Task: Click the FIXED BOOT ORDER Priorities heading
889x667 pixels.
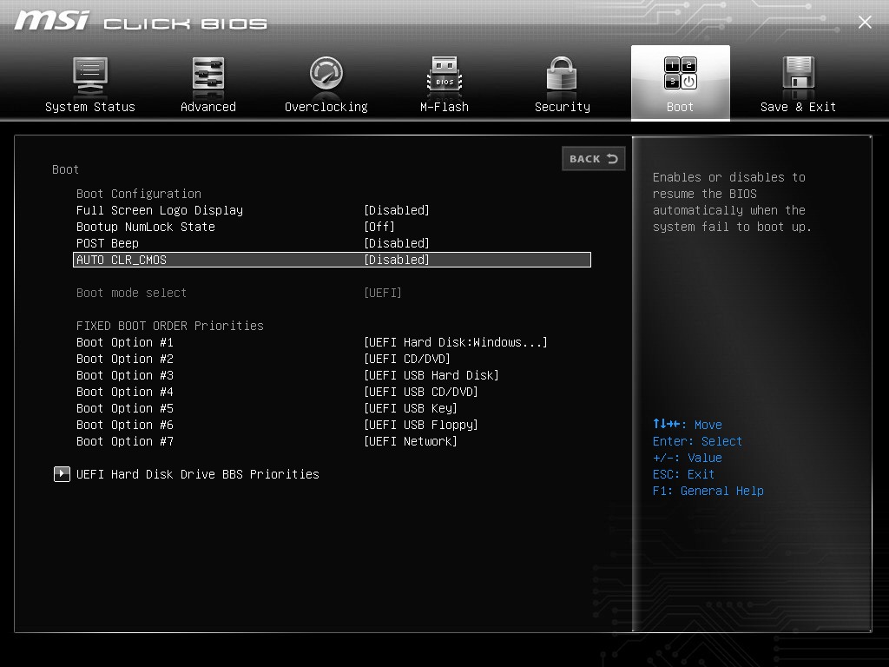Action: (170, 327)
